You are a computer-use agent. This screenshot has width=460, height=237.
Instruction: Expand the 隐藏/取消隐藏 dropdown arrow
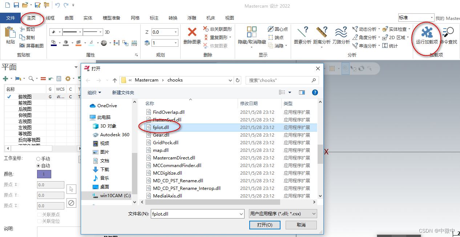tap(251, 47)
